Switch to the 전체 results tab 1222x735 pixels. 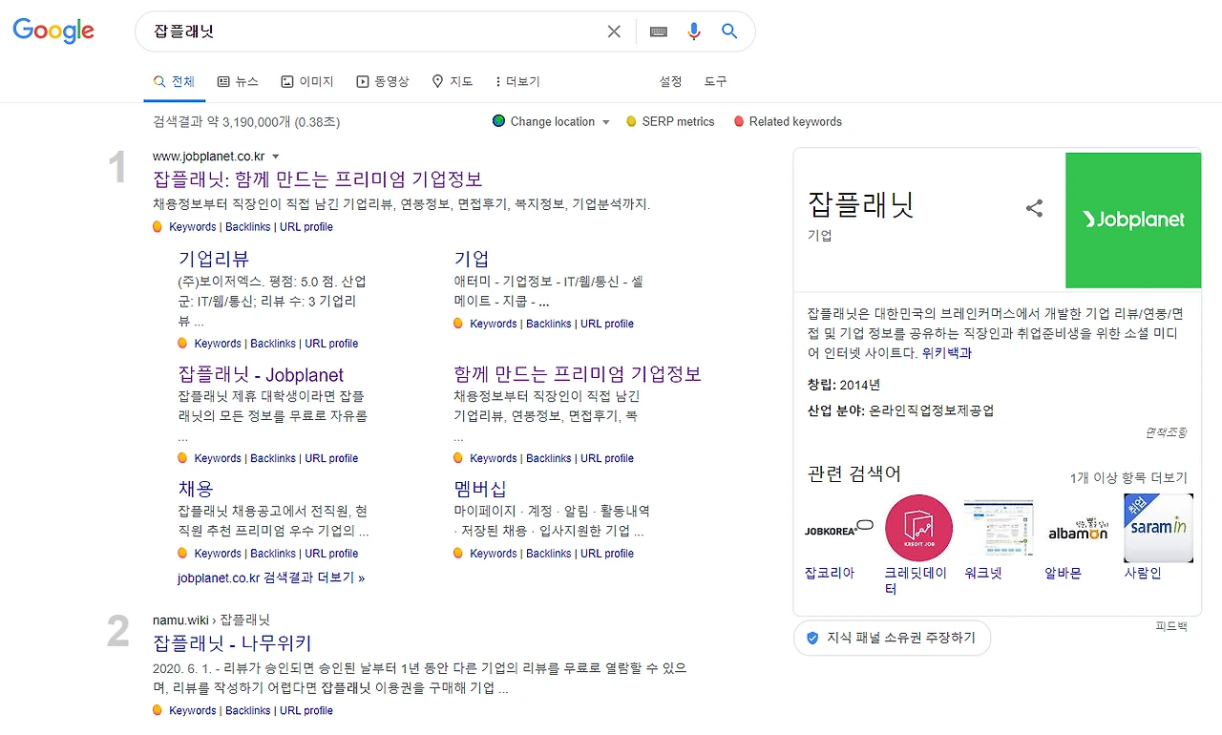click(175, 82)
